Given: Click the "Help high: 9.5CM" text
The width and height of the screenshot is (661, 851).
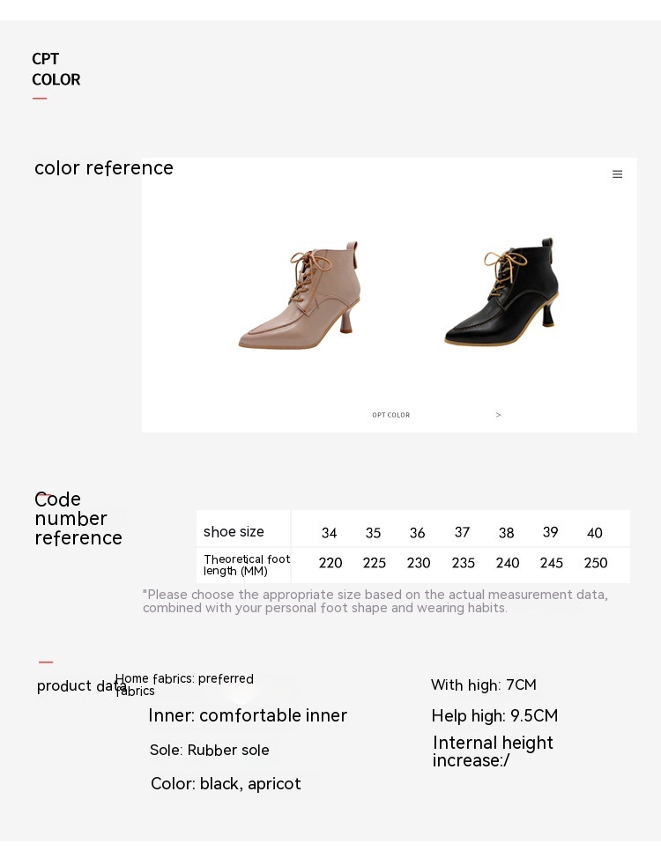Looking at the screenshot, I should (494, 716).
